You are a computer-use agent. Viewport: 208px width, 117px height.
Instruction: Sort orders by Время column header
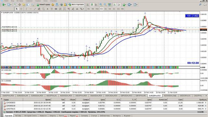tap(37, 99)
